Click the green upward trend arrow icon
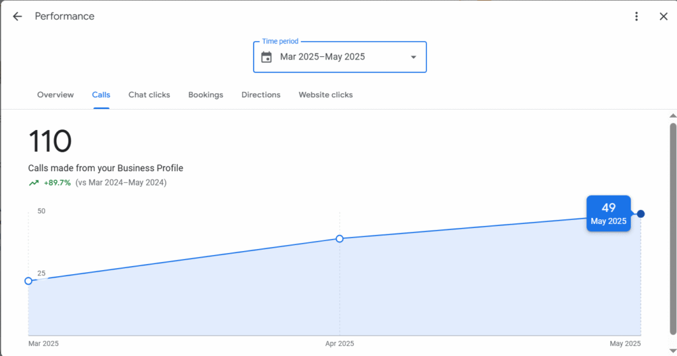This screenshot has width=677, height=356. tap(34, 183)
